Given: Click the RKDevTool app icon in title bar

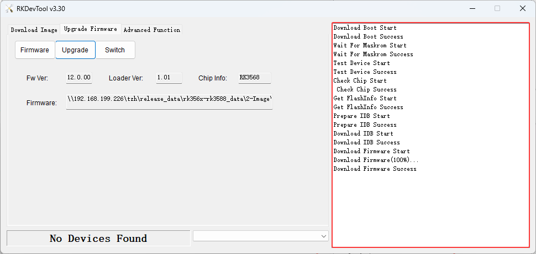Looking at the screenshot, I should (9, 8).
